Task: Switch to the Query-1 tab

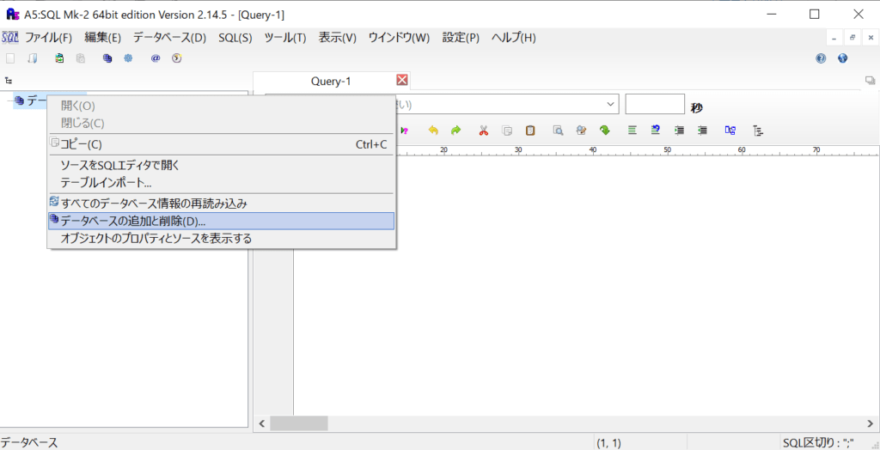Action: pyautogui.click(x=331, y=82)
